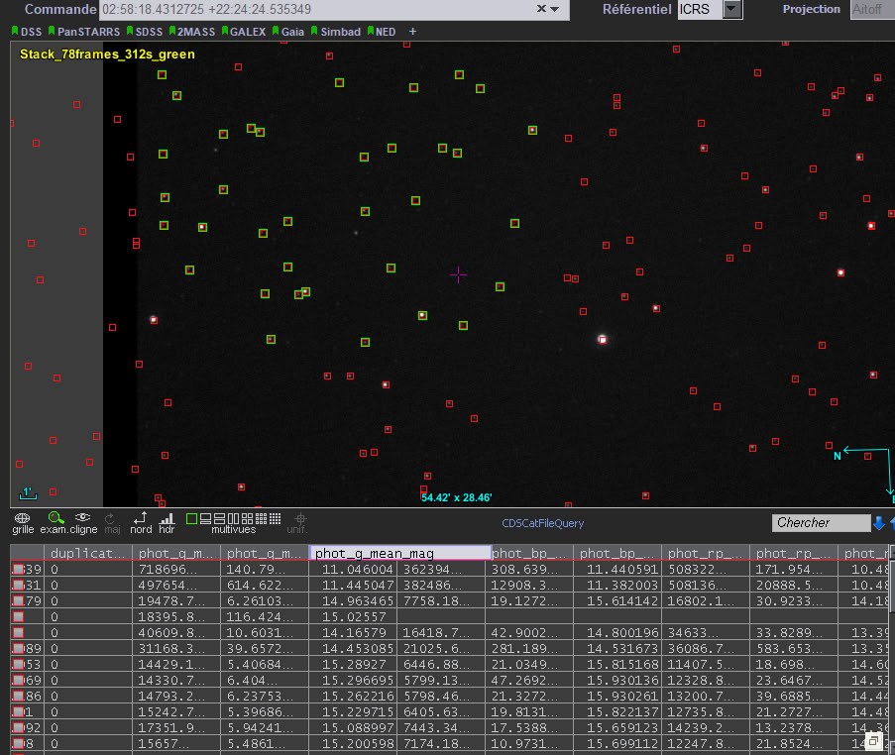Tick the marker box for row 31

click(18, 585)
